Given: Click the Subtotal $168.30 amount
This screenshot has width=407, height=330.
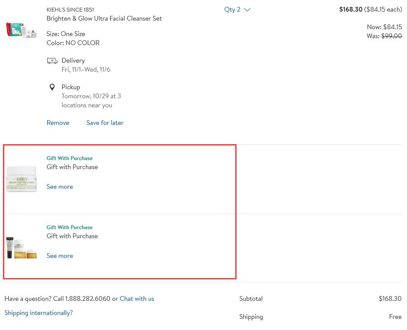Looking at the screenshot, I should pyautogui.click(x=390, y=299).
